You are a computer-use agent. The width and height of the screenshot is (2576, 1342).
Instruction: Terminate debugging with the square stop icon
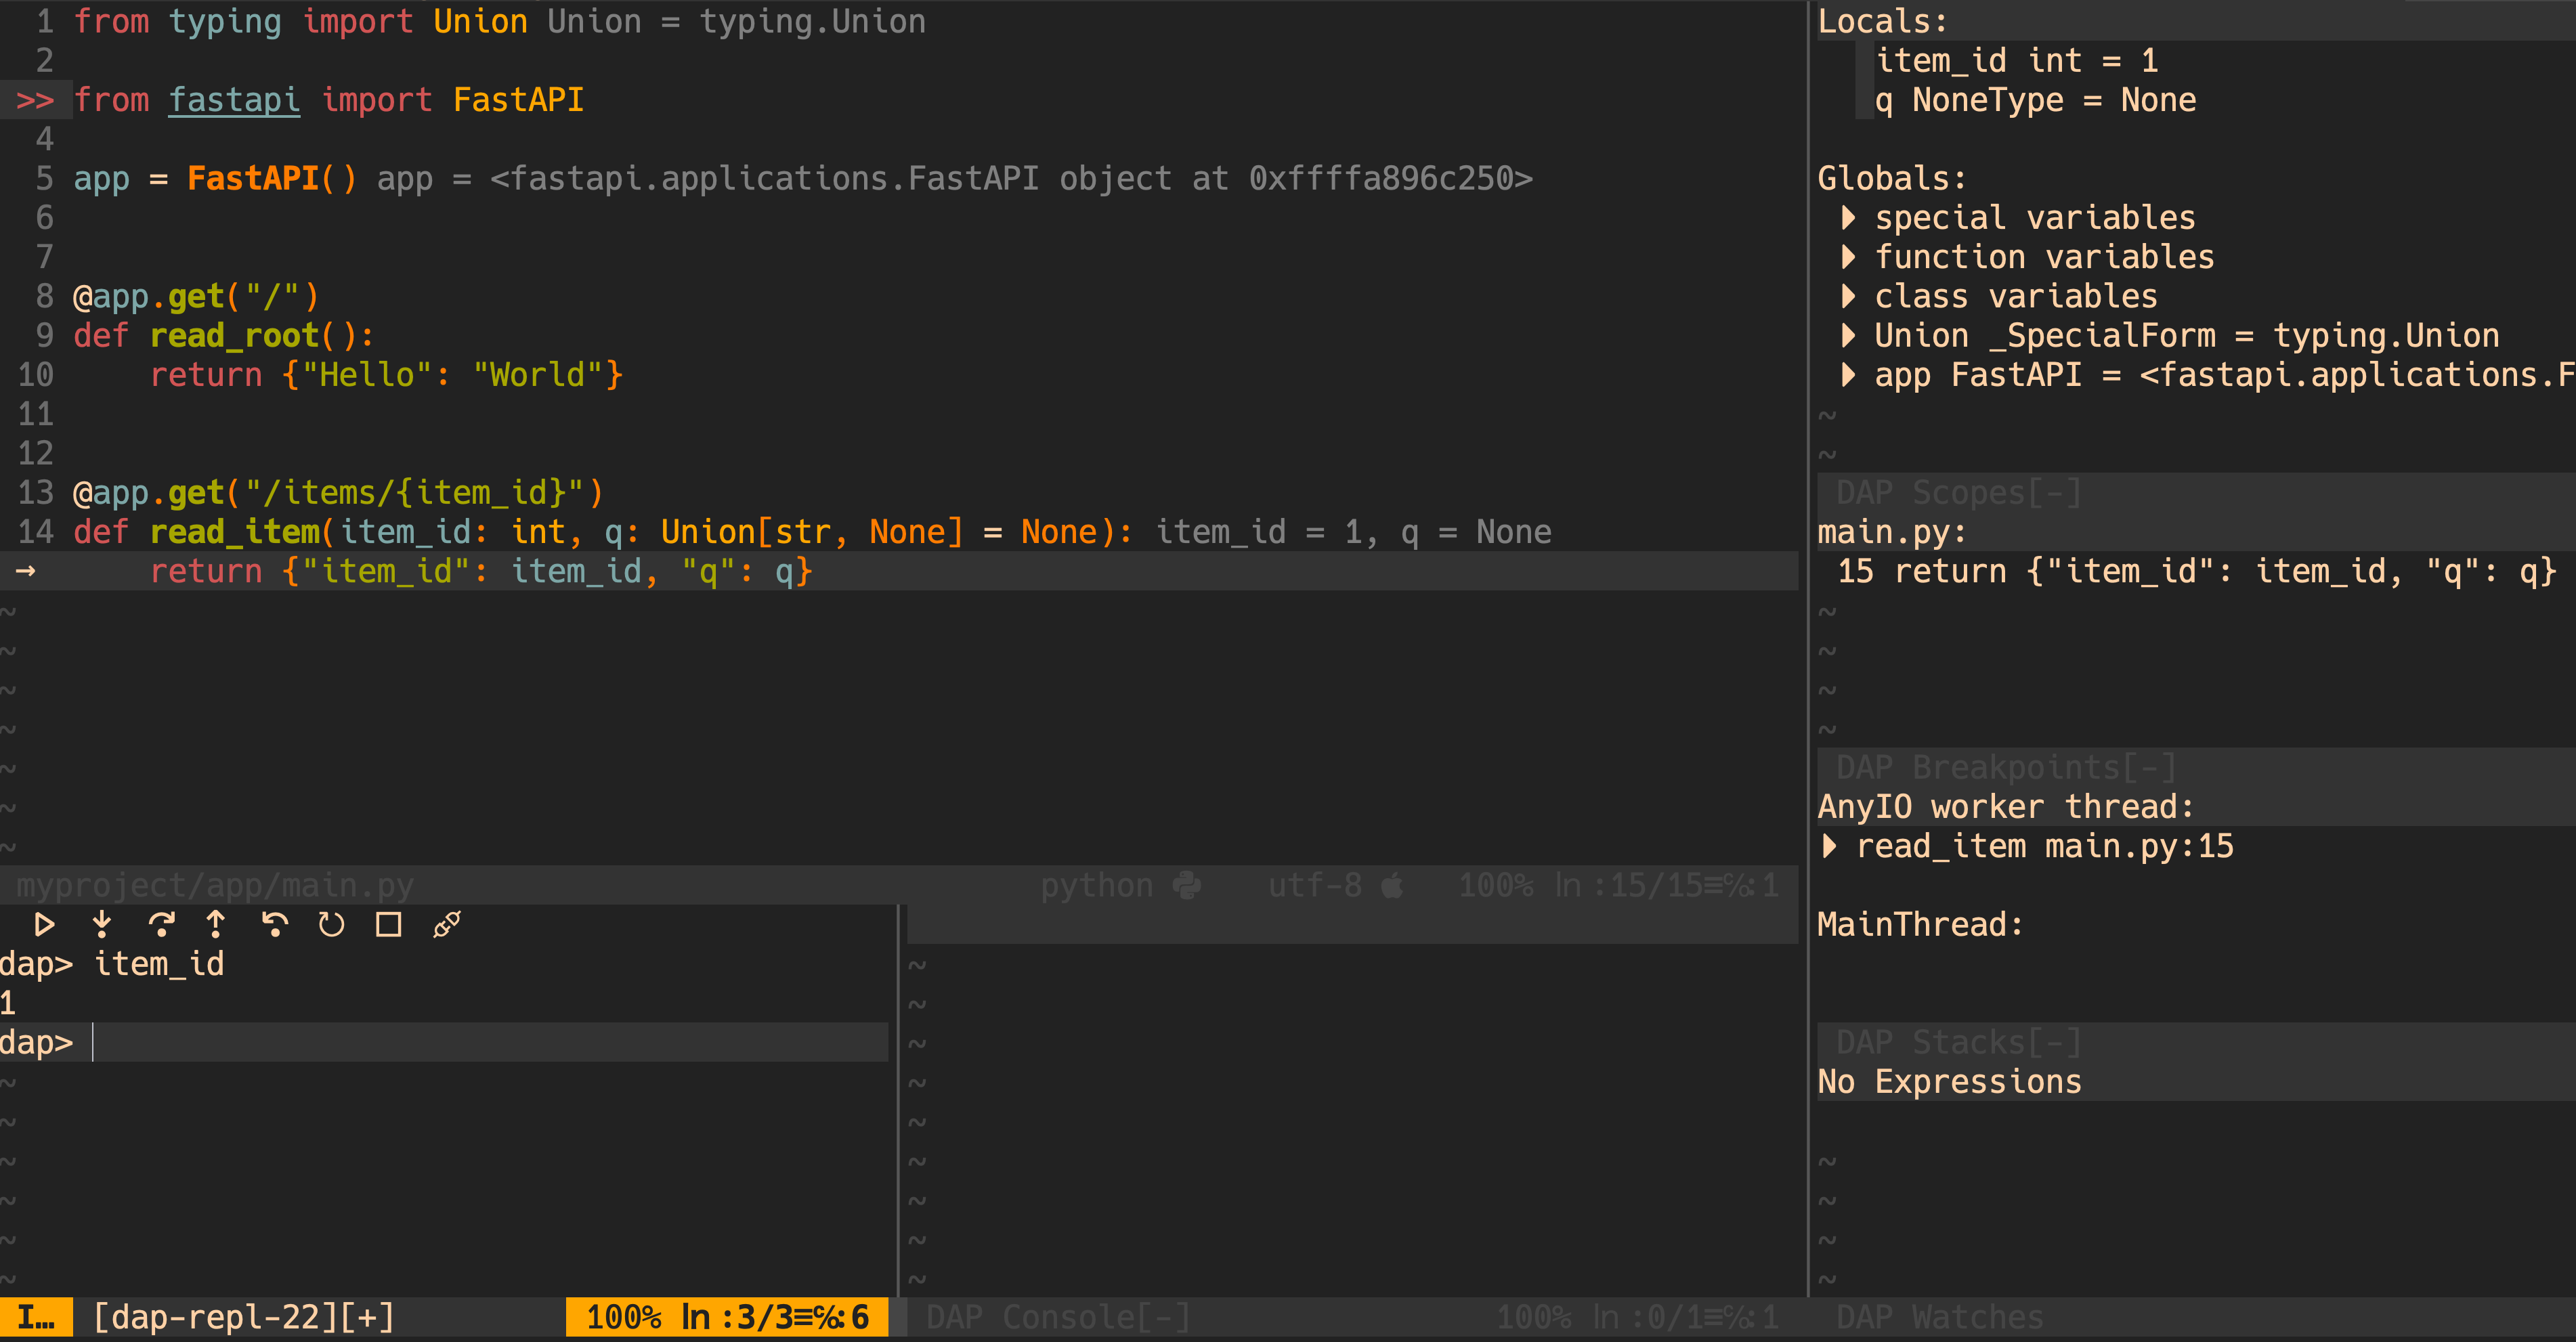387,925
